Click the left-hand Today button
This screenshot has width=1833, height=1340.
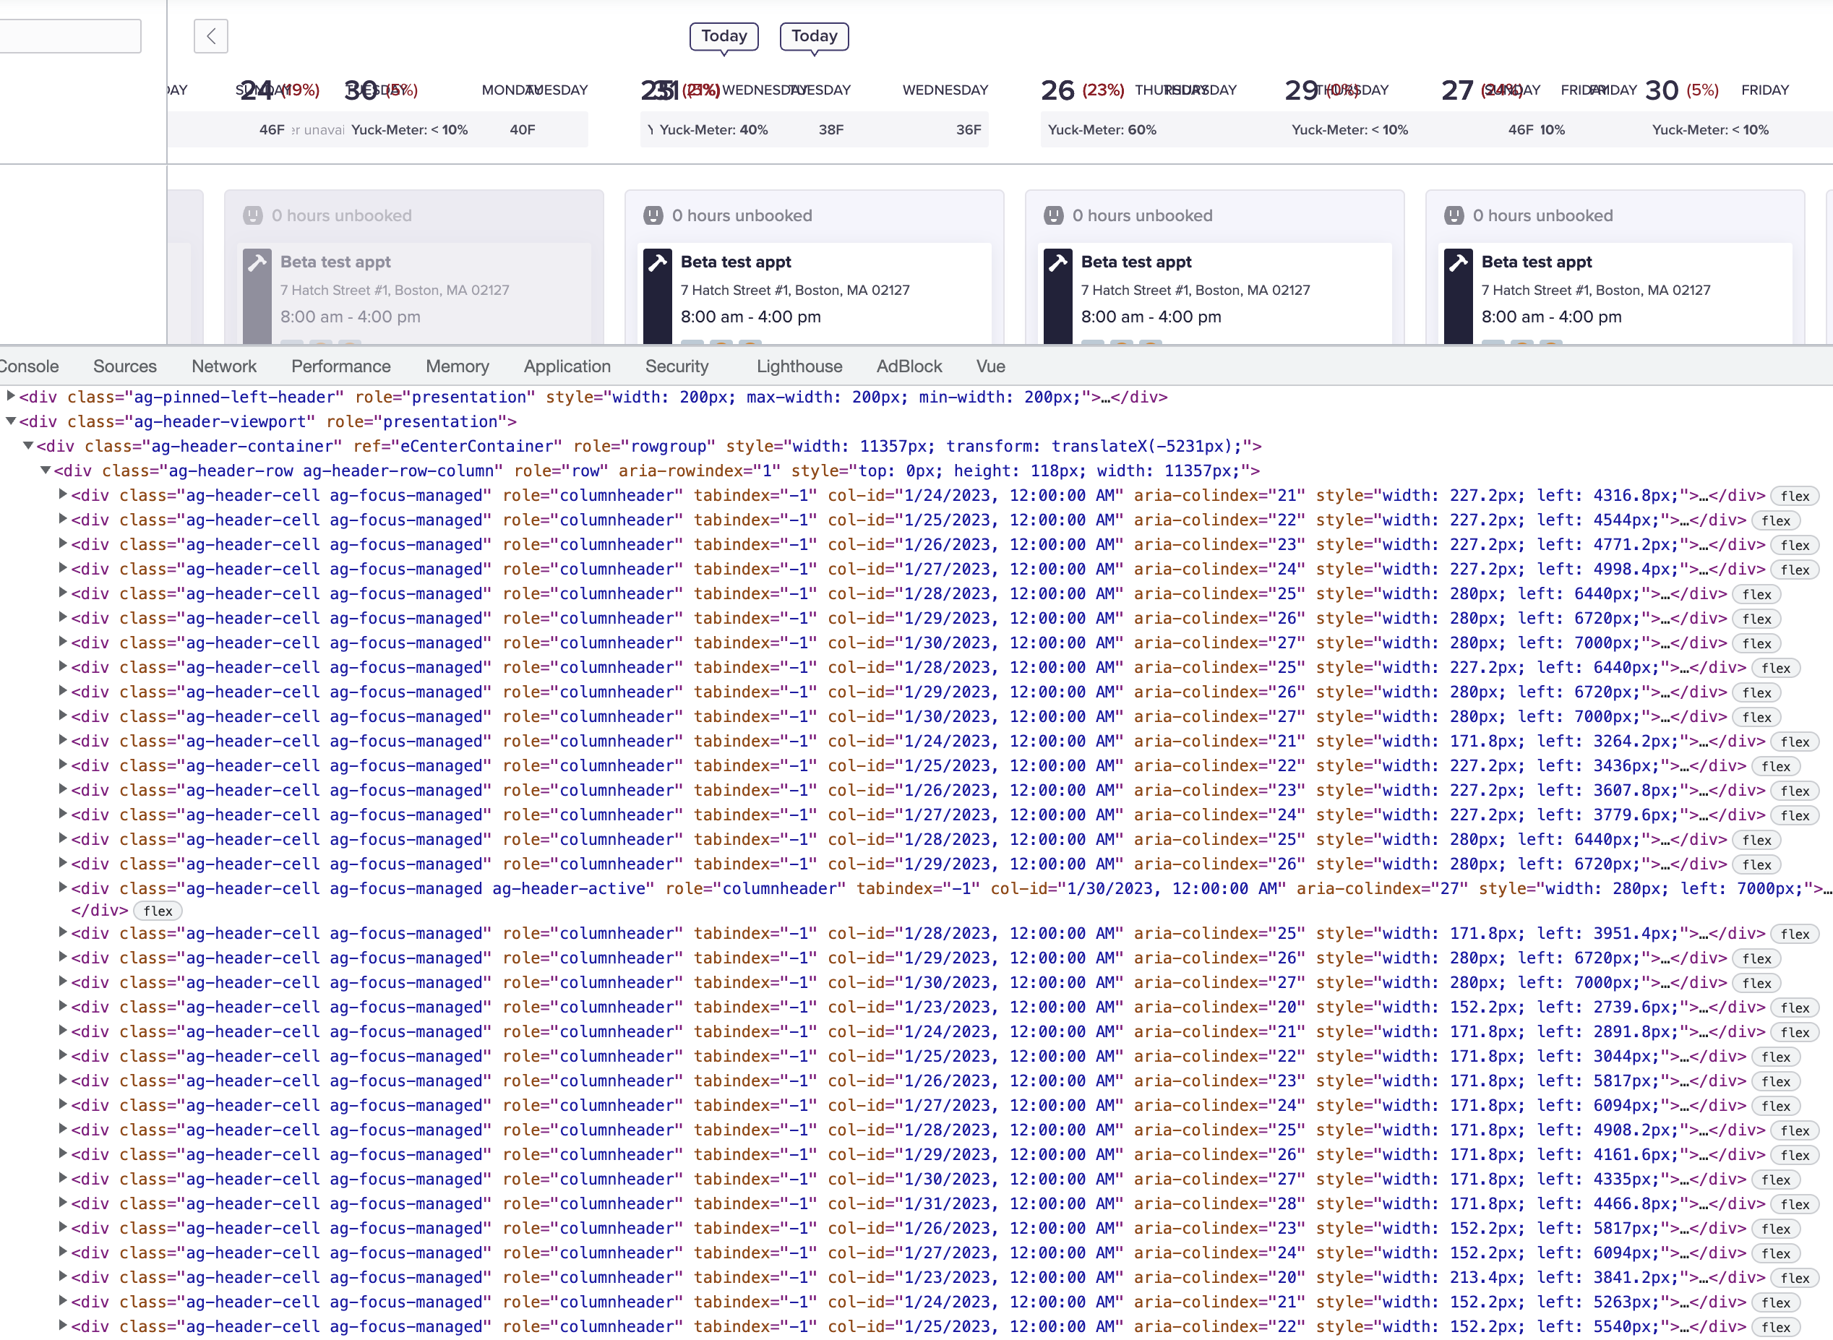click(x=724, y=35)
